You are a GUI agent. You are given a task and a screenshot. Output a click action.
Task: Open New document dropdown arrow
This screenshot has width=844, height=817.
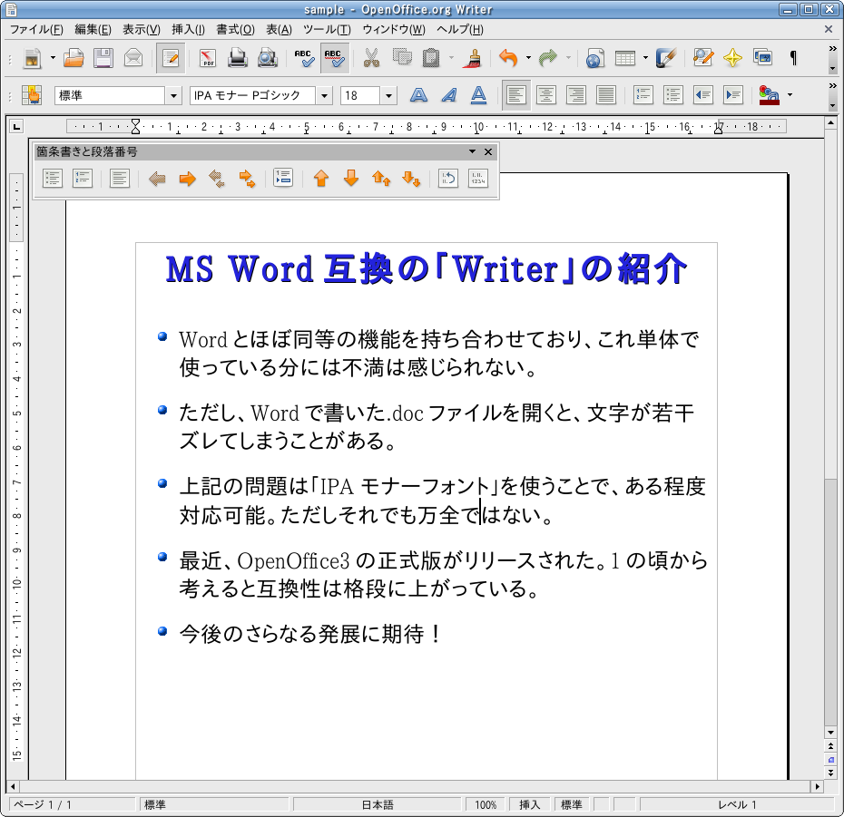tap(53, 57)
